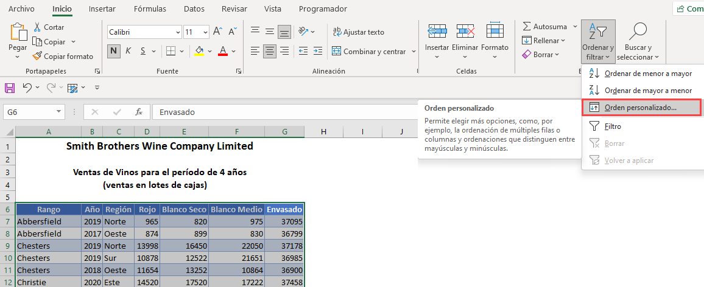Click Ajustar texto
The width and height of the screenshot is (704, 287).
pyautogui.click(x=358, y=32)
